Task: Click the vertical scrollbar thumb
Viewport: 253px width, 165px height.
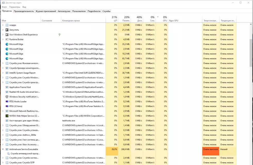Action: click(x=251, y=53)
